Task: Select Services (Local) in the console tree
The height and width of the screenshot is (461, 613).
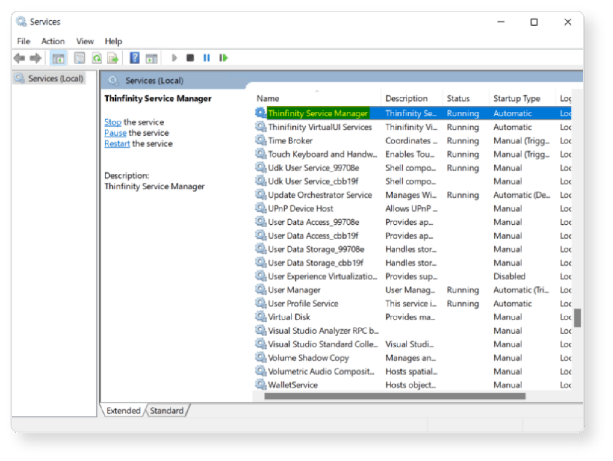Action: 49,78
